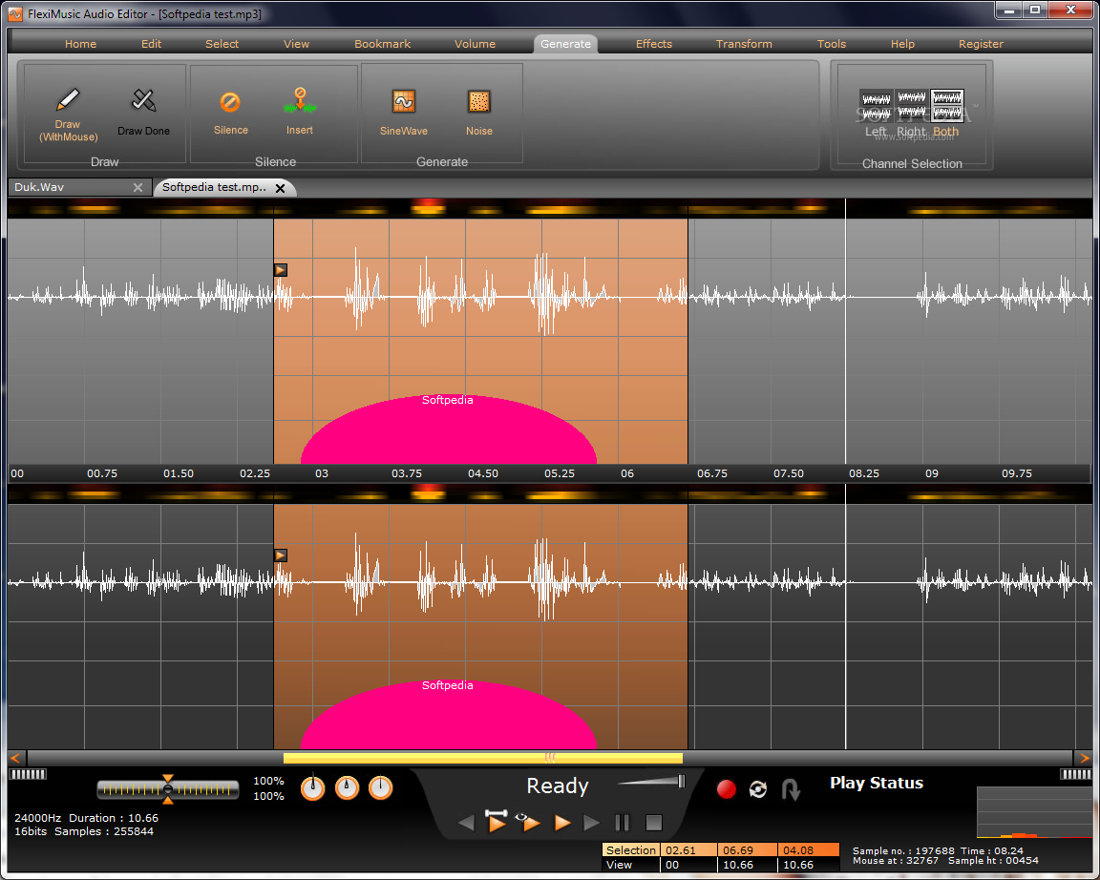
Task: Click the upper channel pink Softpedia bookmark
Action: 448,430
